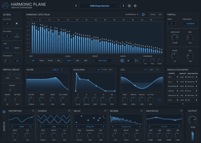Open the settings gear icon

(x=135, y=6)
